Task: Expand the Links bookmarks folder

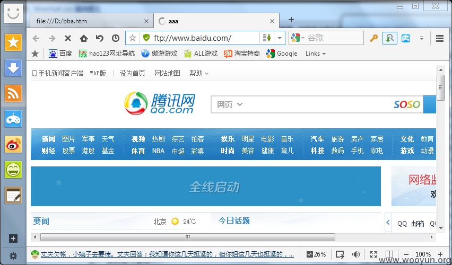Action: (315, 54)
